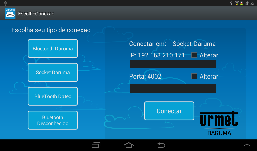Focus the IP address input field
The image size is (257, 151).
coord(173,64)
